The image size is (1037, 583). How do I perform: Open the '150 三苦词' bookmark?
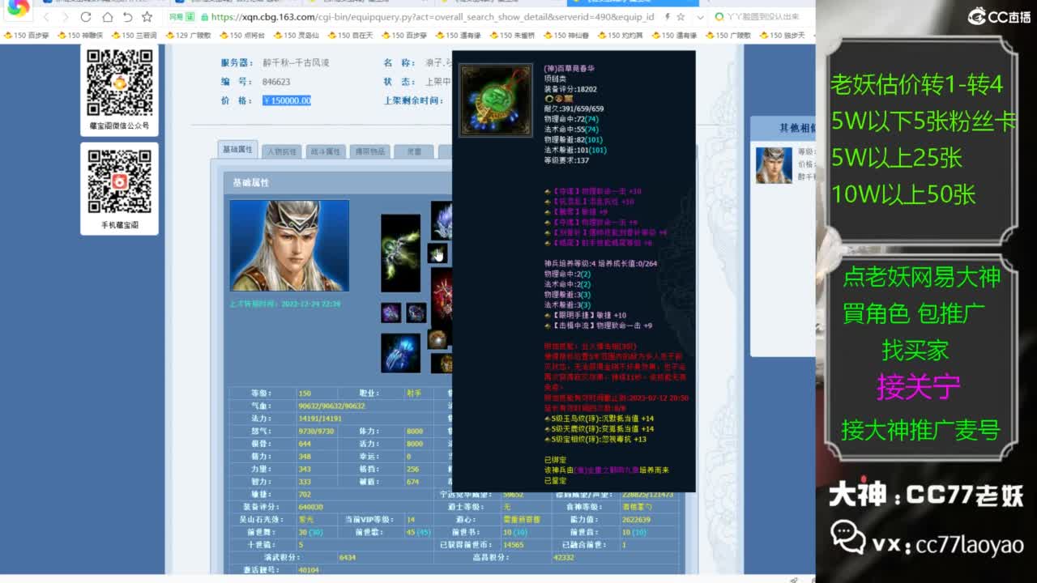coord(134,36)
